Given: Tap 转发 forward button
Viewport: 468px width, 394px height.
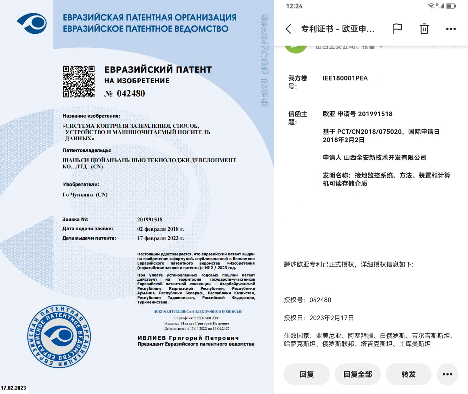Looking at the screenshot, I should (x=408, y=374).
